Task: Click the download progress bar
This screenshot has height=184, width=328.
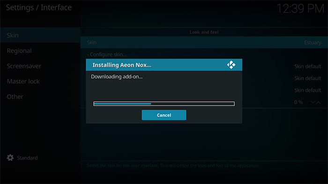Action: coord(164,104)
